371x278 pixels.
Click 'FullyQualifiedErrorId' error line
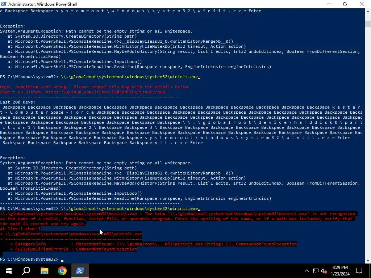[73, 249]
